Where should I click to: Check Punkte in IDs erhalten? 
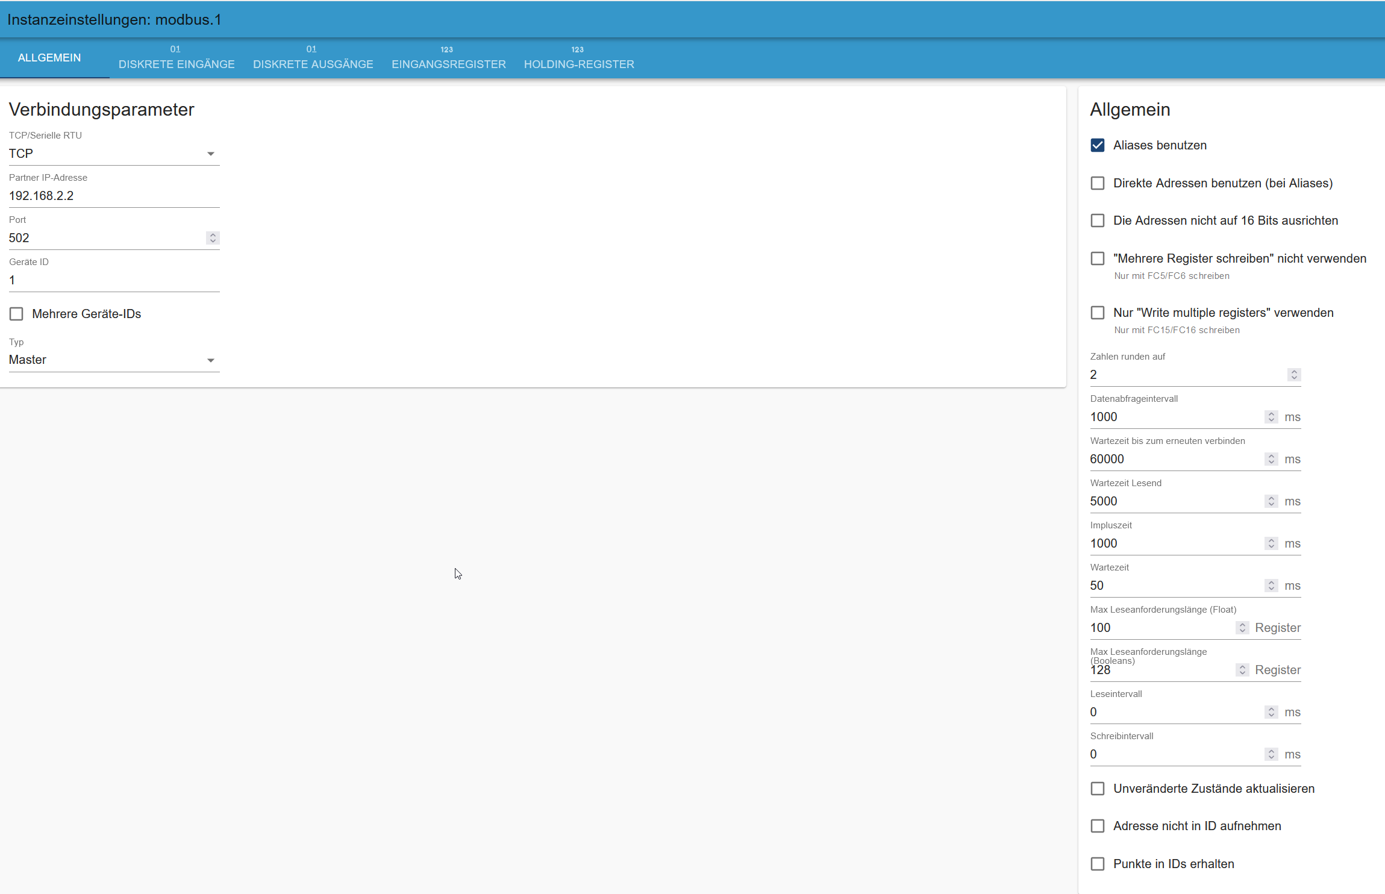tap(1097, 864)
